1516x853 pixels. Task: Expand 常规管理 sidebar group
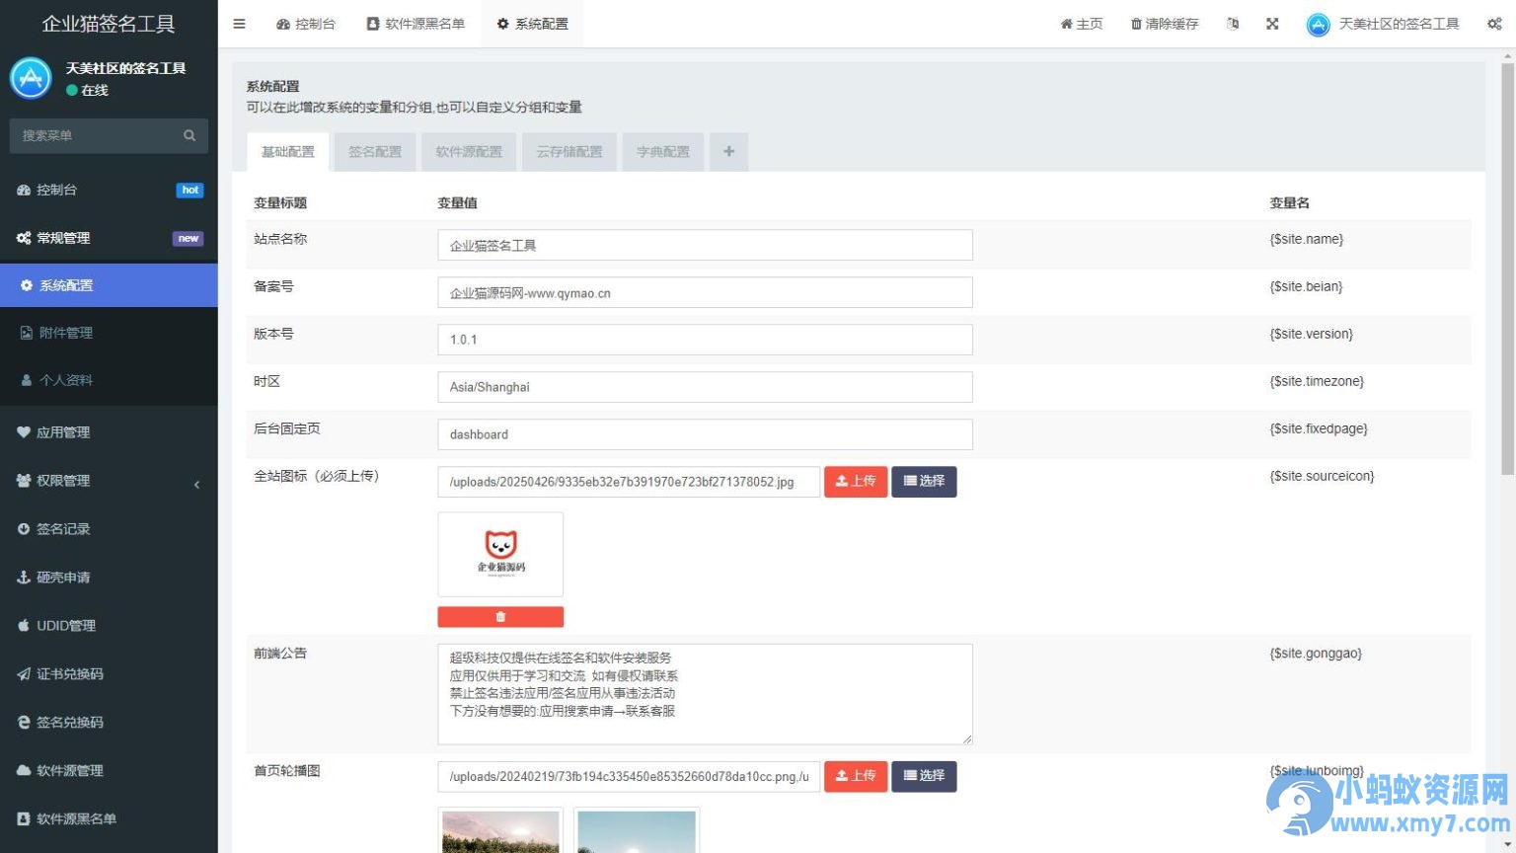(x=109, y=238)
